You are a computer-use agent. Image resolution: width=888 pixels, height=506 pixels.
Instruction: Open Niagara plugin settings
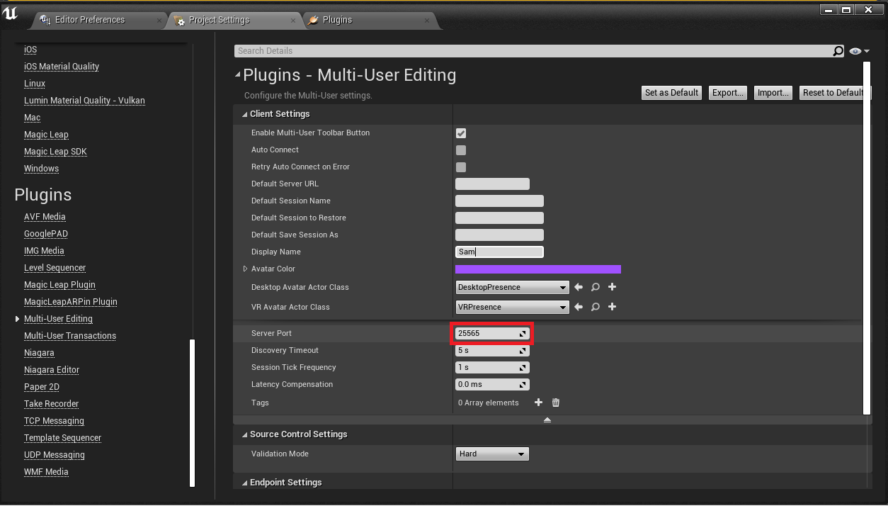tap(39, 353)
